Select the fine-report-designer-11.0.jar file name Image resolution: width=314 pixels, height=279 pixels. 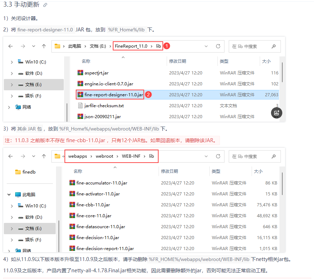[114, 95]
